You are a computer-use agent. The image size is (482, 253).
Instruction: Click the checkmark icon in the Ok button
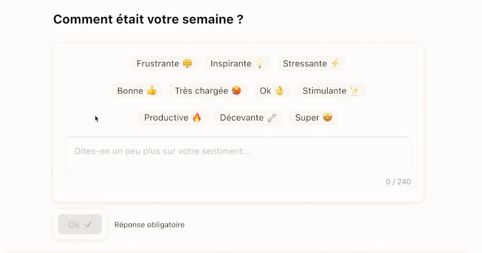pyautogui.click(x=89, y=225)
